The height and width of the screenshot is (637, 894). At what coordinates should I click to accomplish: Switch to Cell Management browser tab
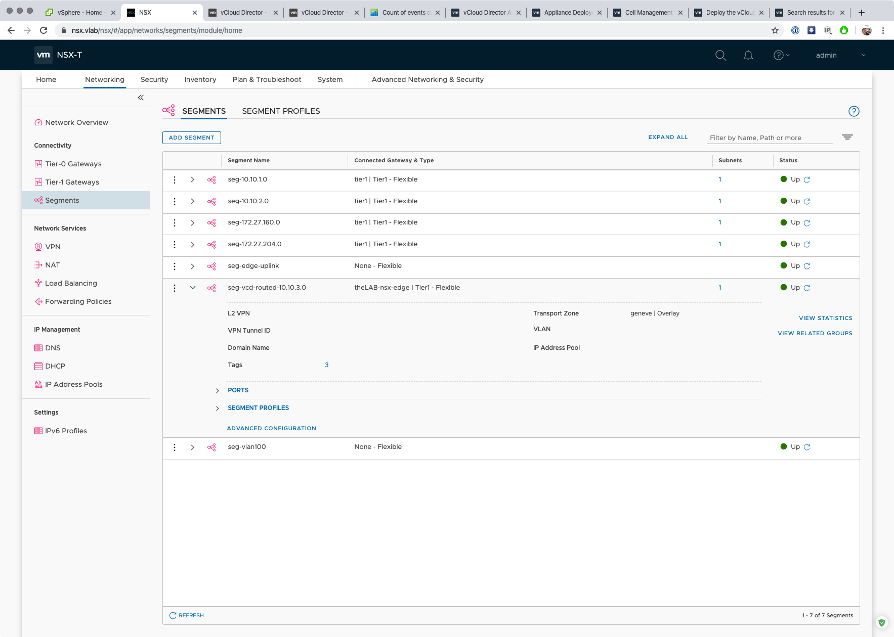tap(648, 13)
